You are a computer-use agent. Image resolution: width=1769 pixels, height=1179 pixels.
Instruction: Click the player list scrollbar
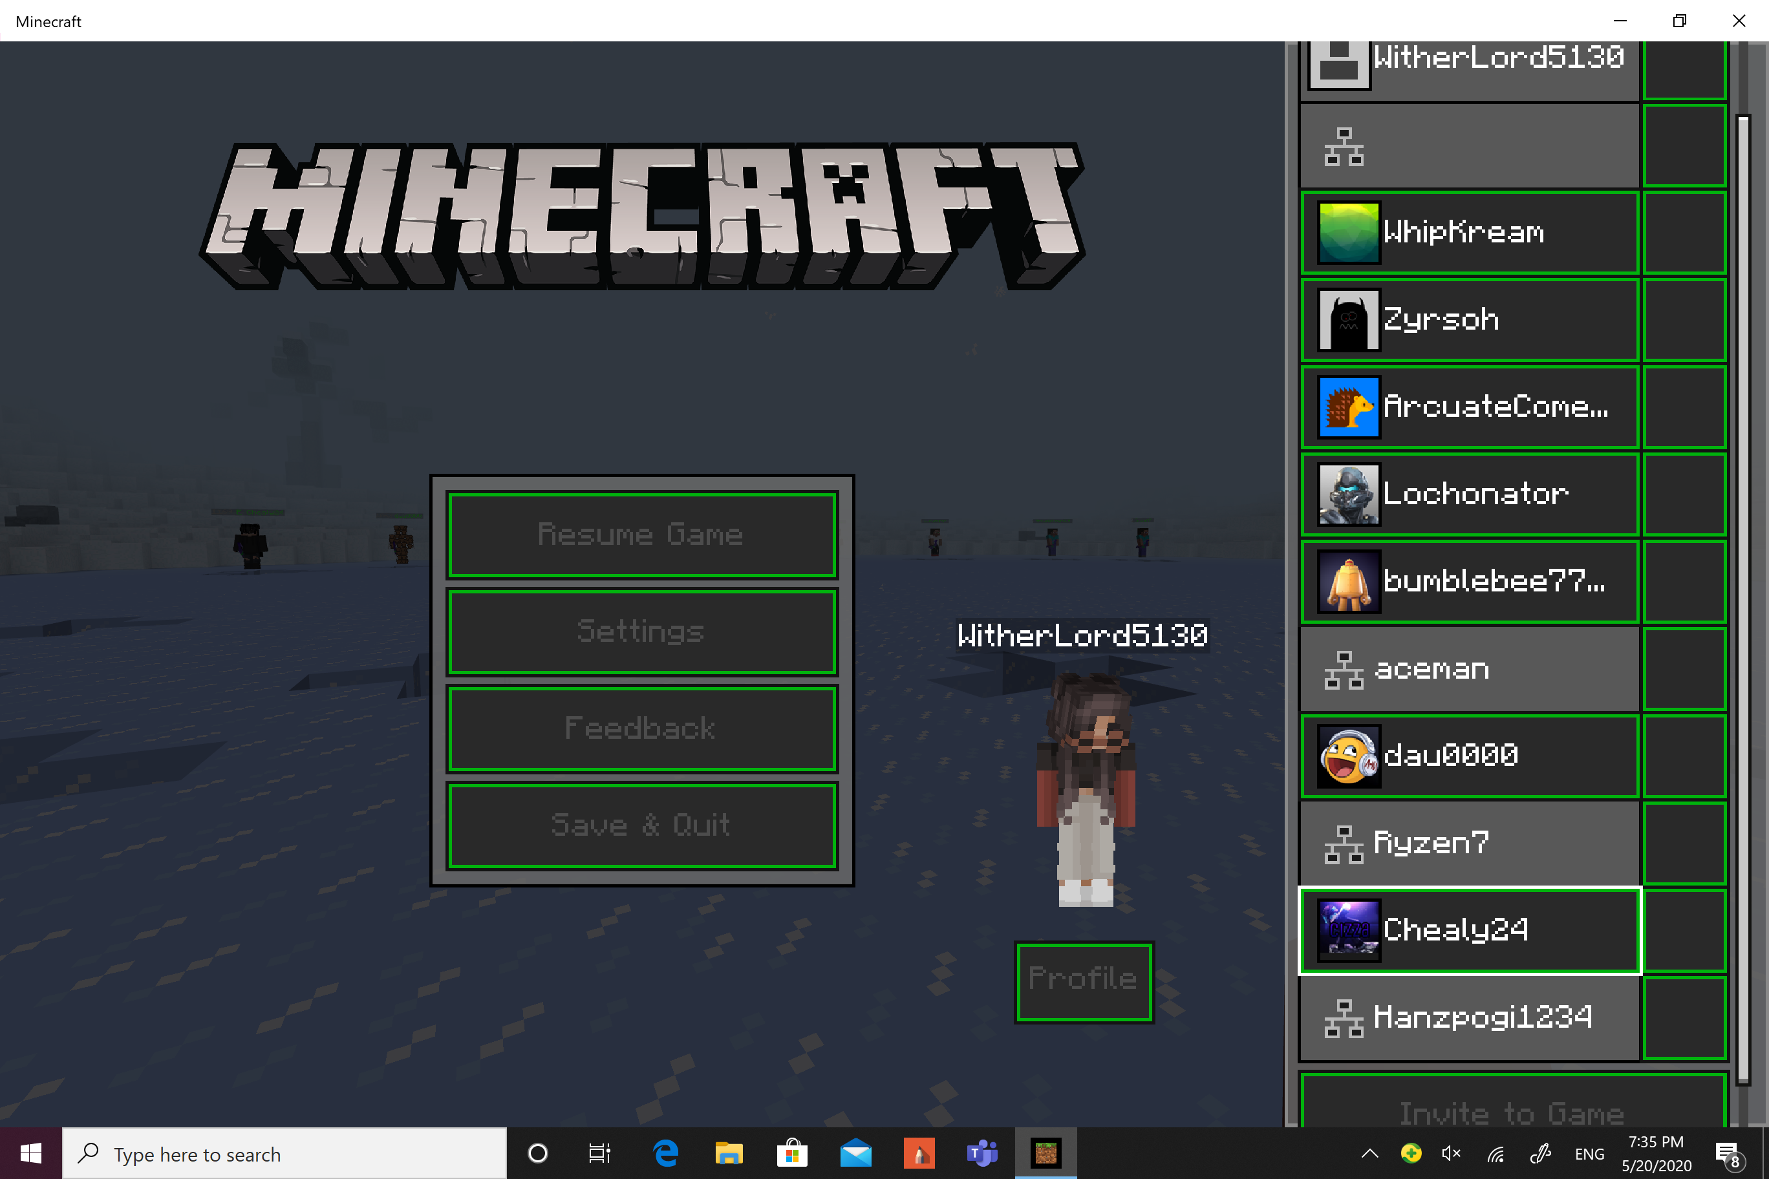(1742, 599)
